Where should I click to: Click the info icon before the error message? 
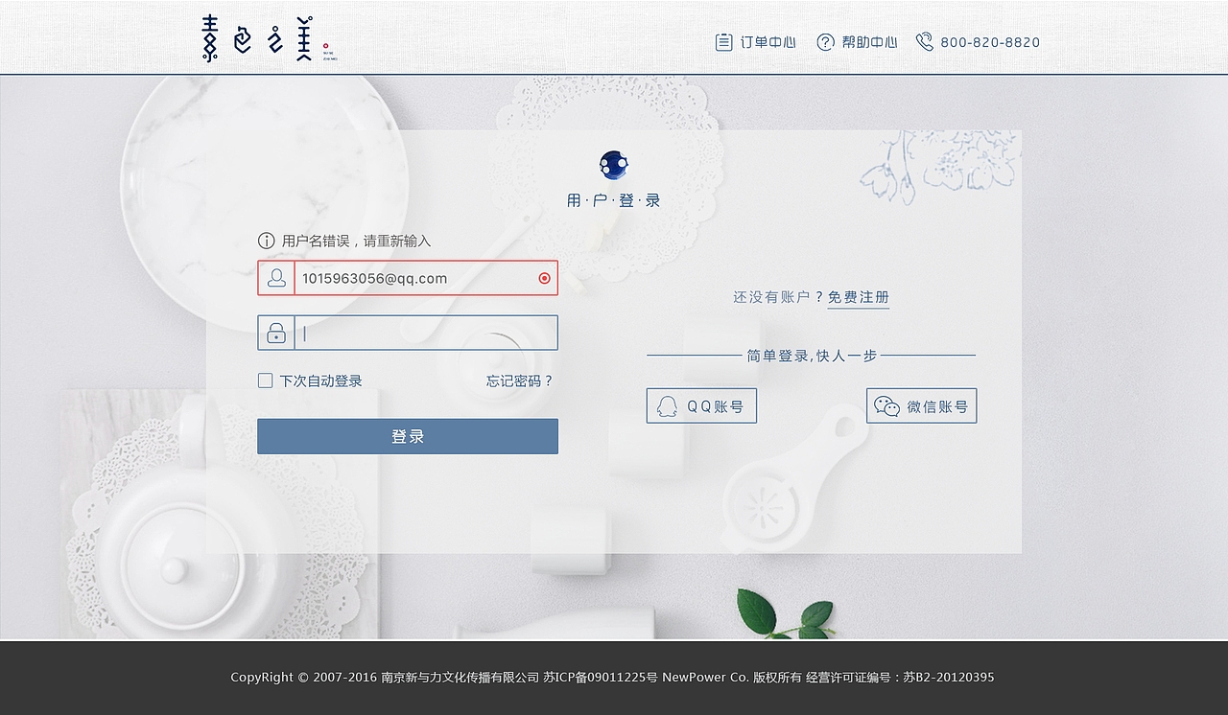coord(265,241)
